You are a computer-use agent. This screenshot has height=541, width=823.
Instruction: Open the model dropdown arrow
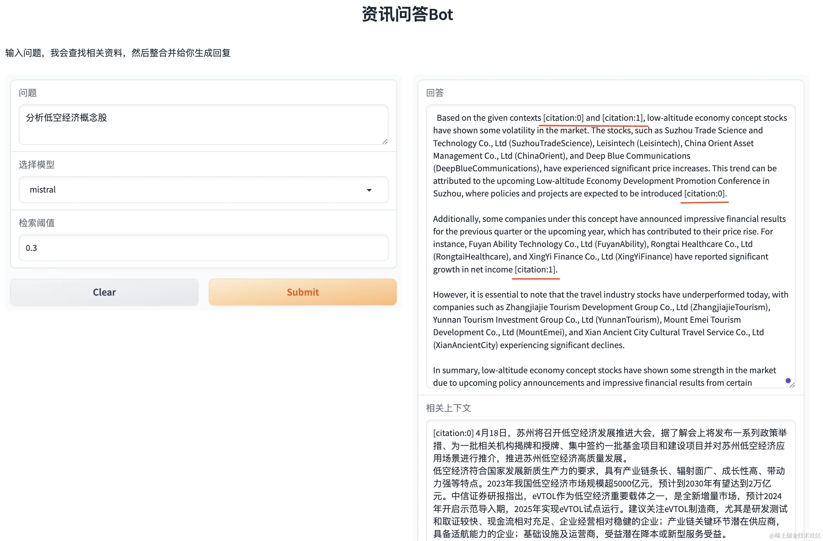[369, 190]
